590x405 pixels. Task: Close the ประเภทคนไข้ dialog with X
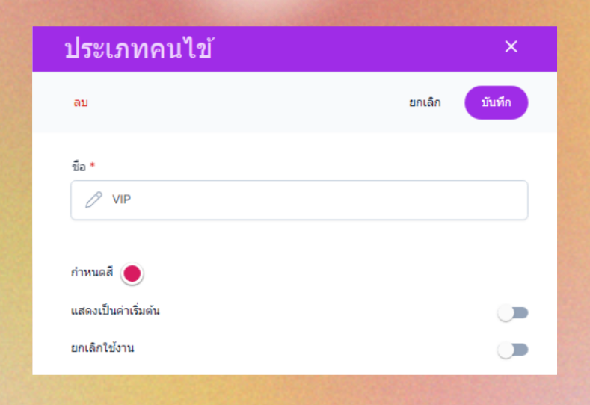[x=511, y=46]
